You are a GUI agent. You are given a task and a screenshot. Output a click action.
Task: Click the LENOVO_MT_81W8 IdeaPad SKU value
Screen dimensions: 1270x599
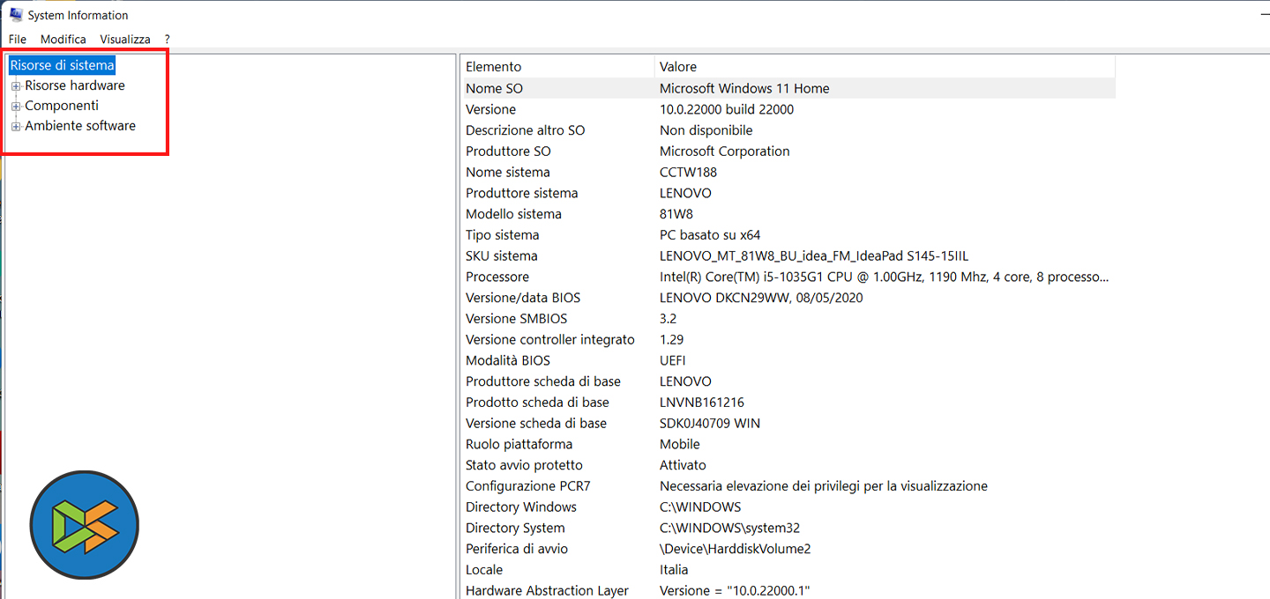click(814, 256)
